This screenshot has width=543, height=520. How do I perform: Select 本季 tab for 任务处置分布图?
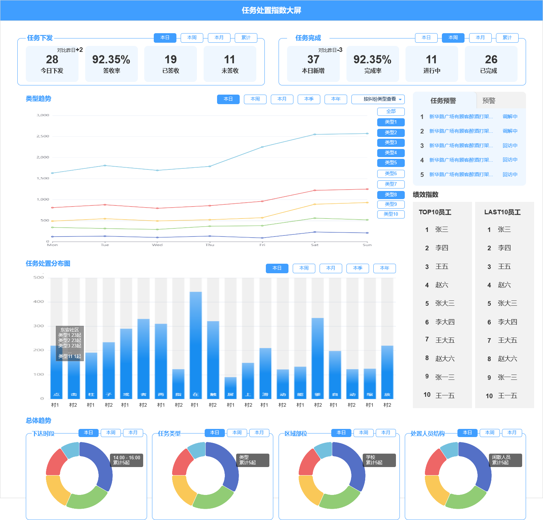point(358,268)
